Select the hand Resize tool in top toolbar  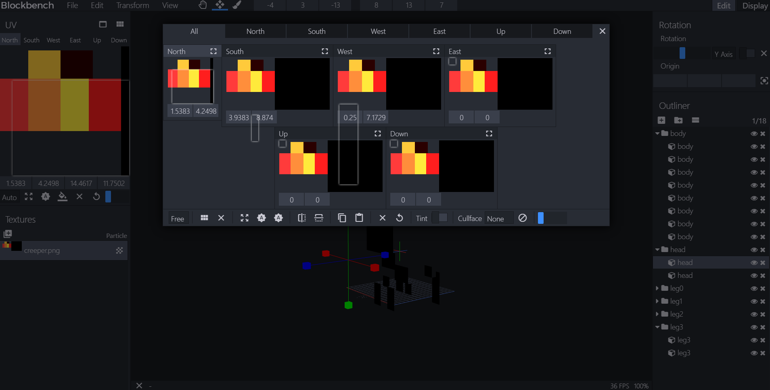pos(203,5)
